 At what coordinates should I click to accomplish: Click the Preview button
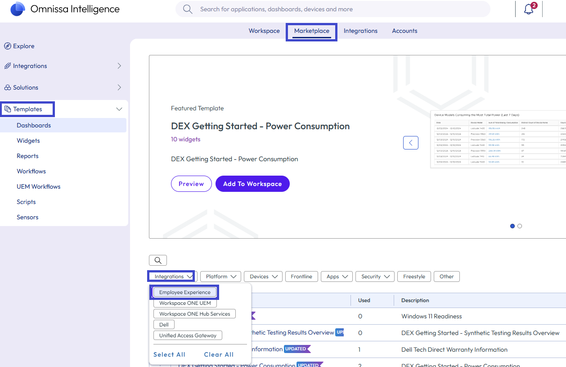tap(191, 184)
